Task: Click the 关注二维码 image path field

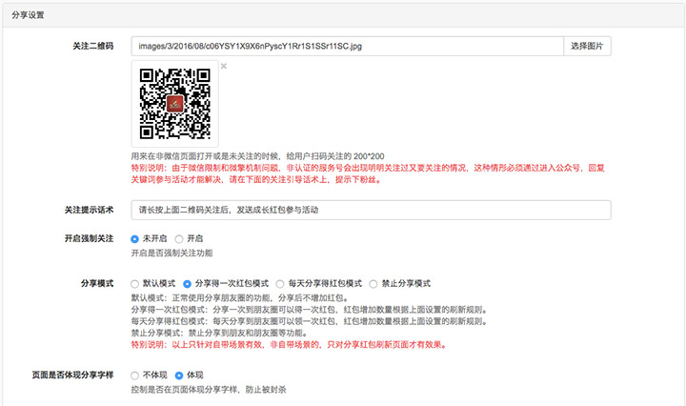Action: pyautogui.click(x=348, y=46)
